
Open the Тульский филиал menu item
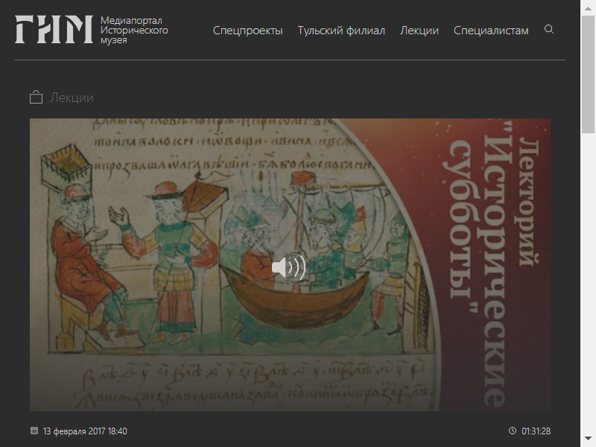[341, 31]
